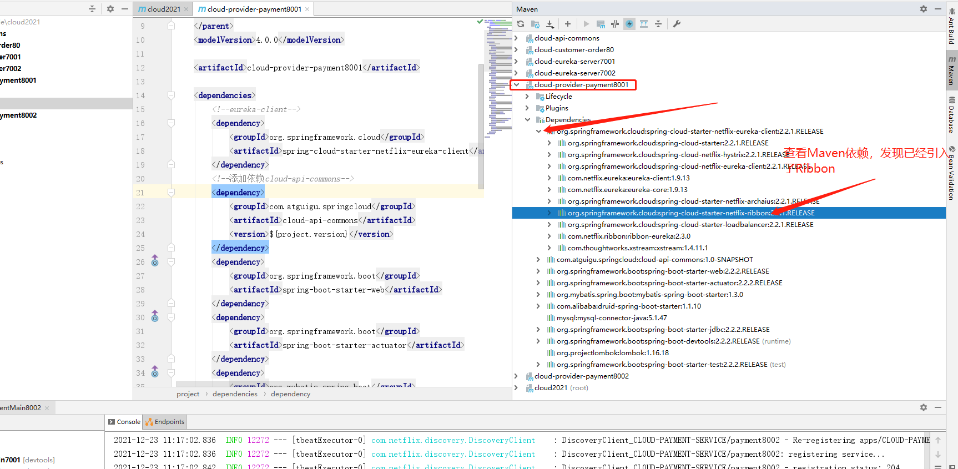The image size is (958, 469).
Task: Toggle code fold at line 30 dependency
Action: pos(171,317)
